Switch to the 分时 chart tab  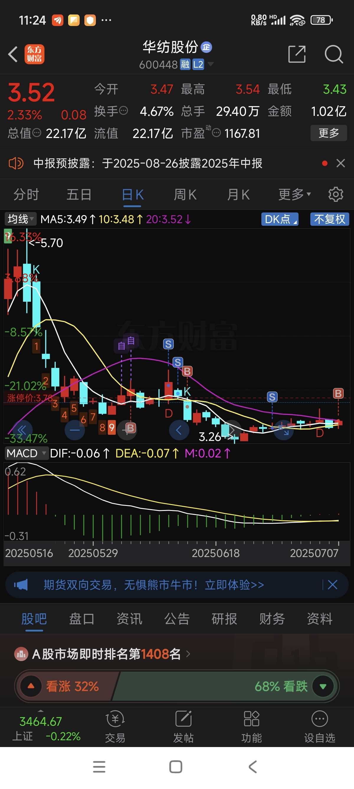pyautogui.click(x=26, y=194)
